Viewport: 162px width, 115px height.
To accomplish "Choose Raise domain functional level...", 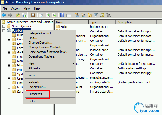I will click(x=50, y=52).
